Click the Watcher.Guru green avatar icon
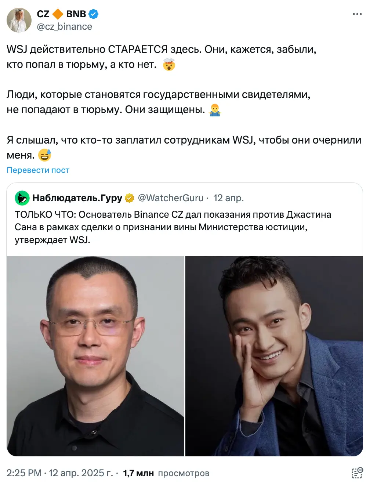The width and height of the screenshot is (370, 485). pyautogui.click(x=22, y=198)
